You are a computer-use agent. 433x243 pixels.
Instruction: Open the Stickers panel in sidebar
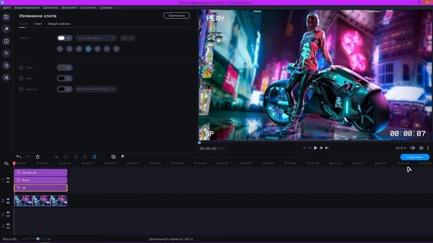click(6, 65)
